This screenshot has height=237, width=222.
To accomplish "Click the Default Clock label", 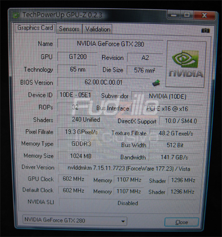I will (38, 190).
